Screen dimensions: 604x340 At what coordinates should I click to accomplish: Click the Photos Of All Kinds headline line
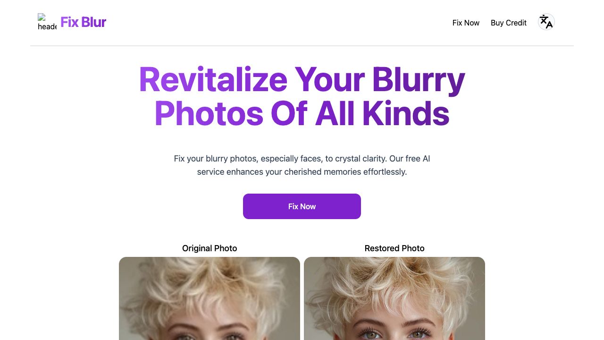tap(302, 114)
